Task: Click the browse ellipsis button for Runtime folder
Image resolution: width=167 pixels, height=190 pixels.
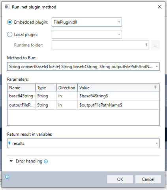Action: pos(155,45)
